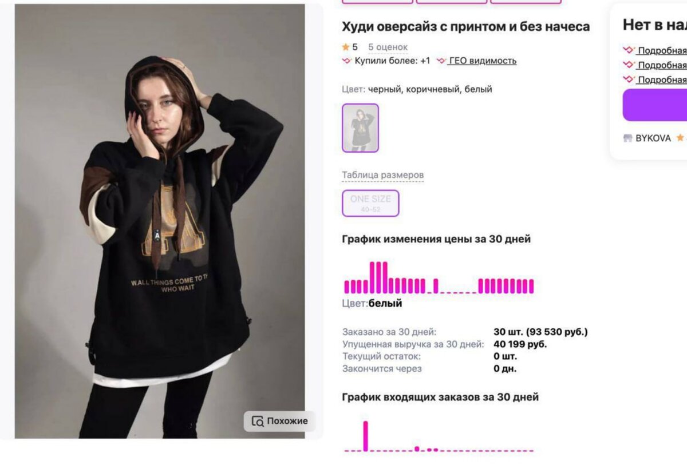The image size is (687, 465).
Task: Open the 5 оценок reviews link
Action: point(388,47)
